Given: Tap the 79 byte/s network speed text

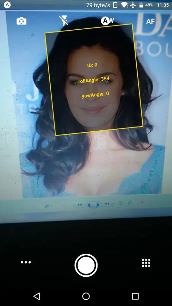Looking at the screenshot, I should (x=98, y=5).
